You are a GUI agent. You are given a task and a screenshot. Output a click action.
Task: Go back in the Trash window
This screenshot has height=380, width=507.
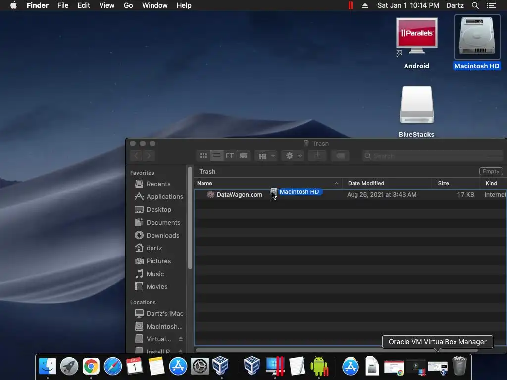tap(136, 156)
